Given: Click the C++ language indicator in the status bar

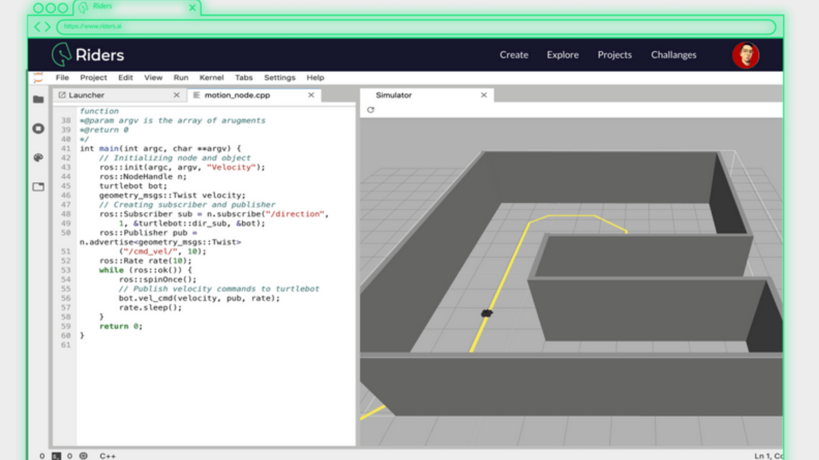Looking at the screenshot, I should [x=108, y=455].
